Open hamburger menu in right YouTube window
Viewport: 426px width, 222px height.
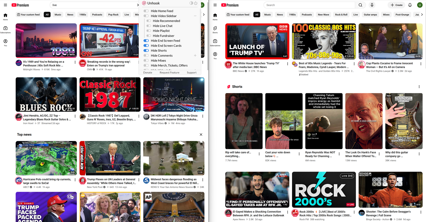pyautogui.click(x=215, y=5)
